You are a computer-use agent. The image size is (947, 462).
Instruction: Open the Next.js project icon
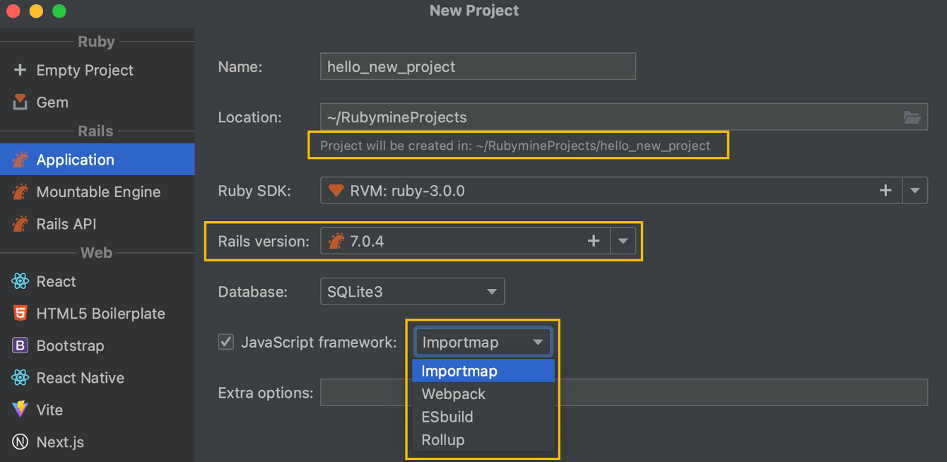click(x=20, y=442)
